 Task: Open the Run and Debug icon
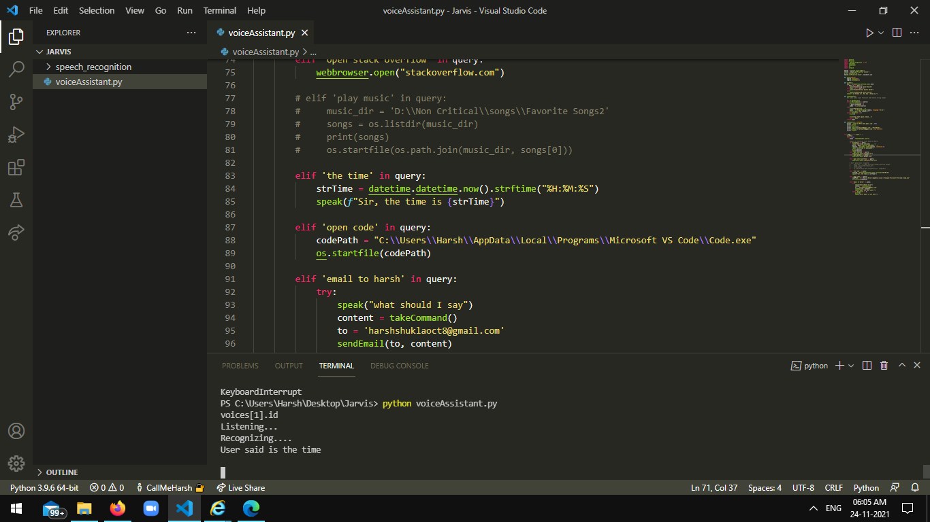tap(16, 135)
